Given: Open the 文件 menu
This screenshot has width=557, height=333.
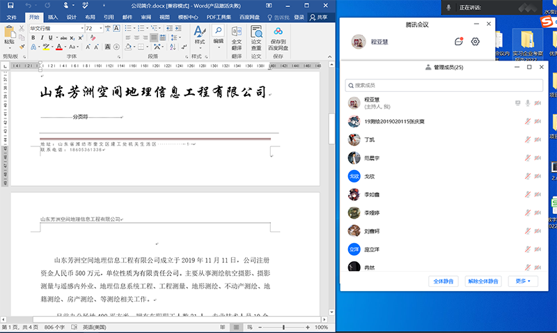Looking at the screenshot, I should point(12,15).
